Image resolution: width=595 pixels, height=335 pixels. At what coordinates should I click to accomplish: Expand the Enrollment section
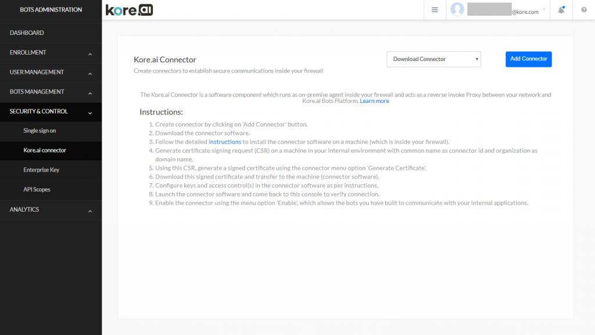pos(51,52)
